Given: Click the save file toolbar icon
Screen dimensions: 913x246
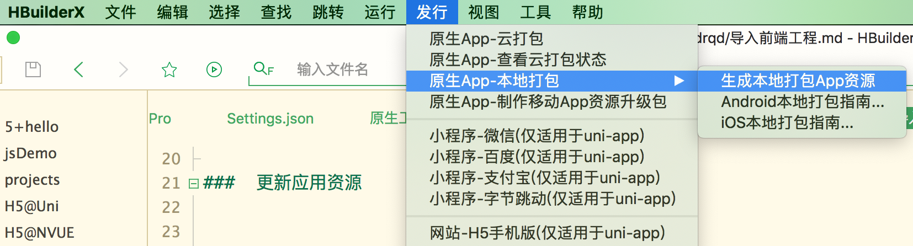Looking at the screenshot, I should point(33,69).
